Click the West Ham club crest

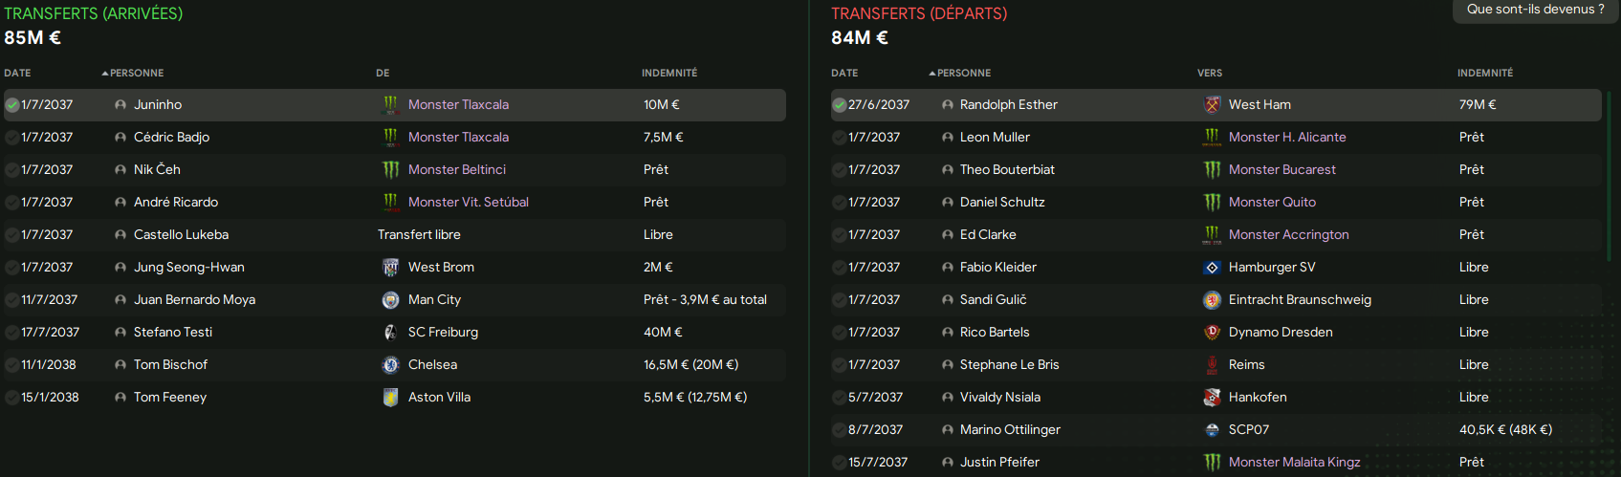1212,105
